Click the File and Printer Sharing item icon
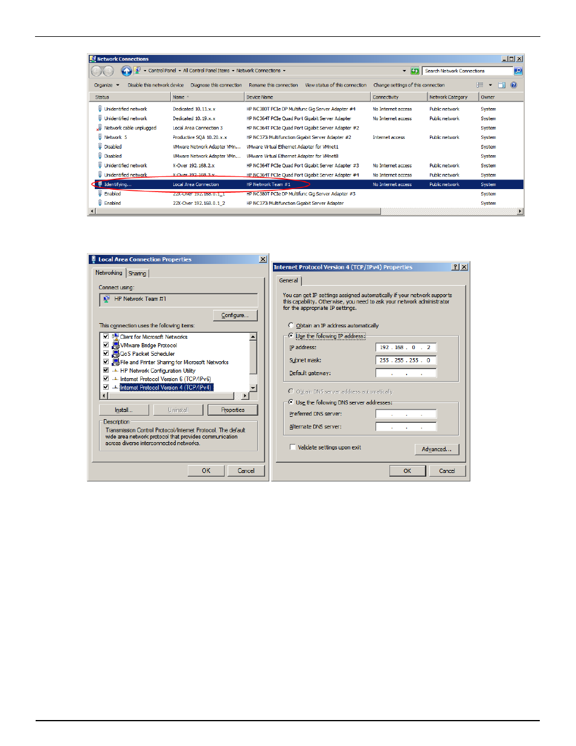The height and width of the screenshot is (746, 576). 115,362
